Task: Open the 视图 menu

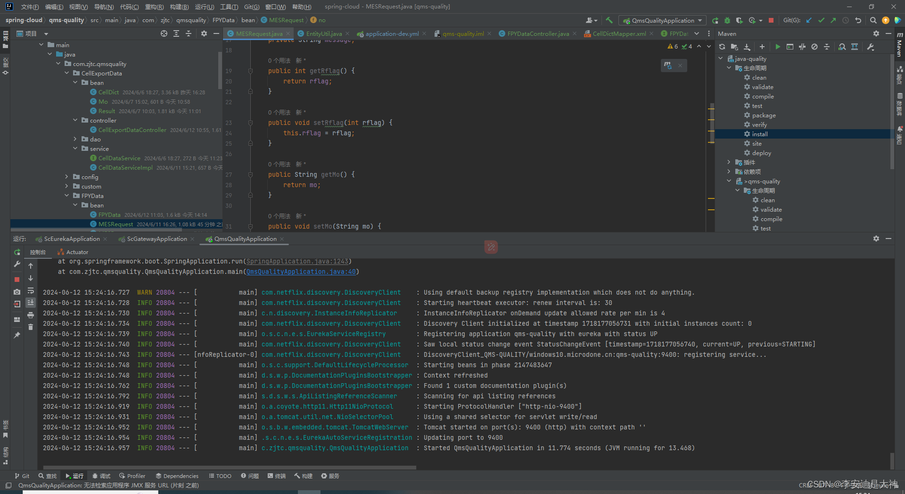Action: pyautogui.click(x=78, y=7)
